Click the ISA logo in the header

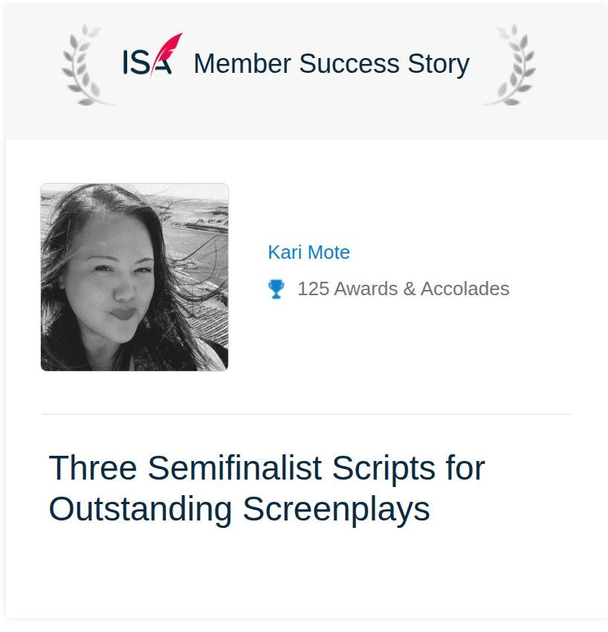coord(152,55)
